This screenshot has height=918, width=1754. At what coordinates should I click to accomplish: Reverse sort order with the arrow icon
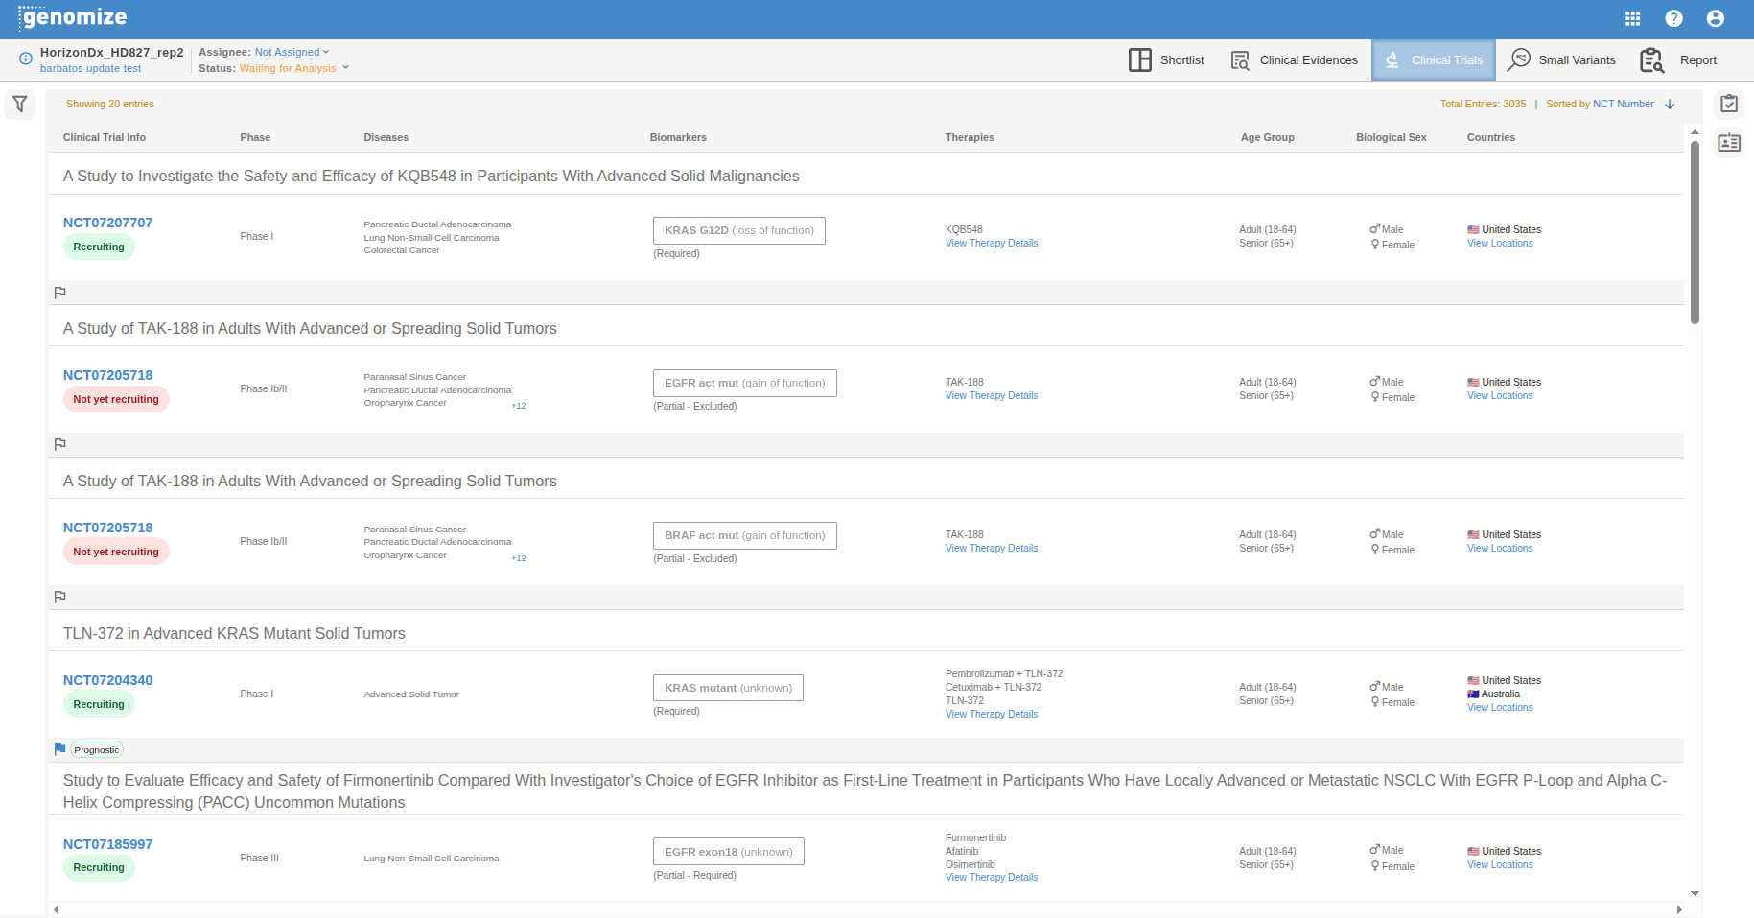point(1670,105)
